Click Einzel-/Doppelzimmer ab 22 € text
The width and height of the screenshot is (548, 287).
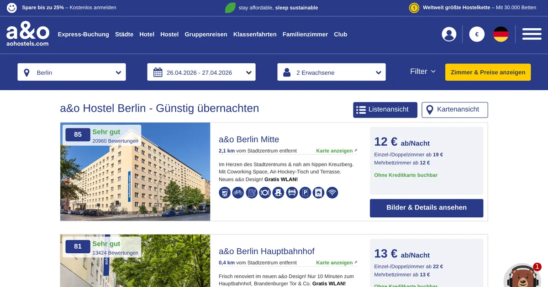(409, 267)
